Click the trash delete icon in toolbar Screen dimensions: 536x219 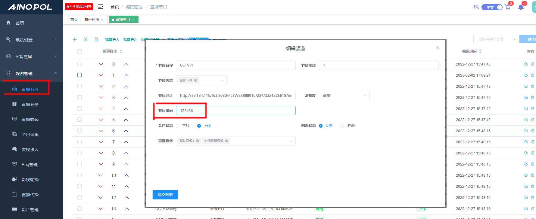[96, 39]
